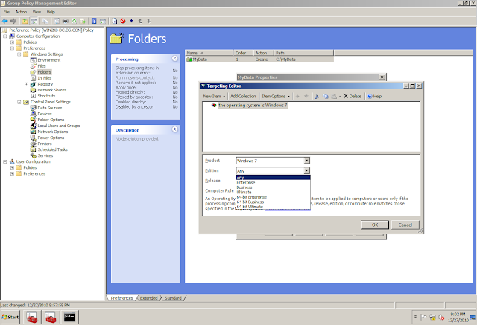
Task: Click the Cut scissors icon in Targeting Editor
Action: [x=317, y=96]
